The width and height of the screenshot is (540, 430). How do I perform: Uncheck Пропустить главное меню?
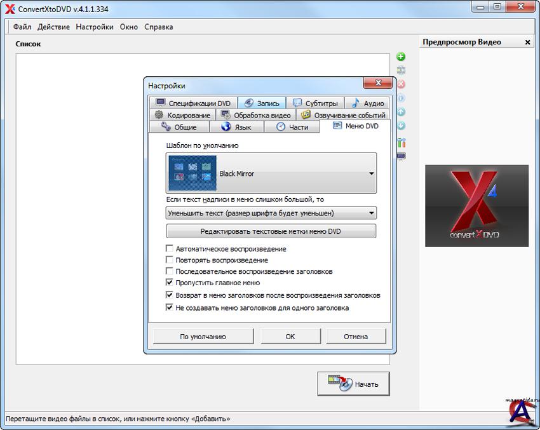pyautogui.click(x=170, y=283)
